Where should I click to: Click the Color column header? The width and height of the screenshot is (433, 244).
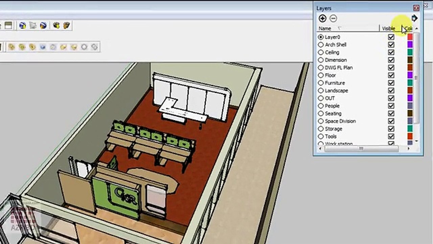point(408,28)
